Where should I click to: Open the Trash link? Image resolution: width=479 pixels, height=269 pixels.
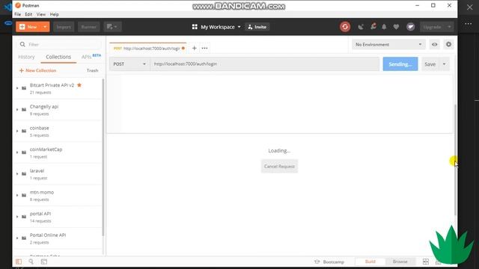pyautogui.click(x=92, y=70)
